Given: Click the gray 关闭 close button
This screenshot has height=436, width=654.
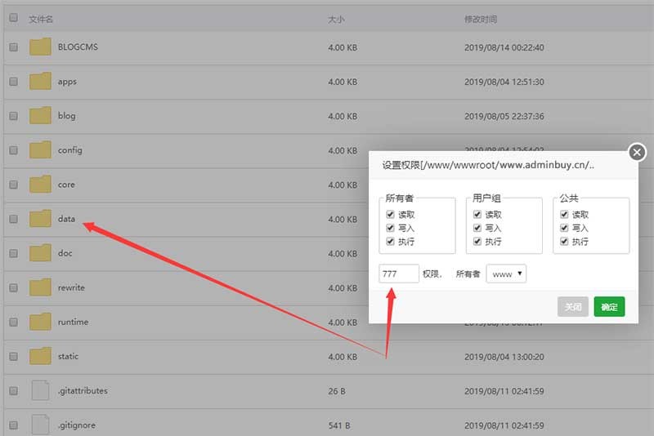Looking at the screenshot, I should click(573, 307).
